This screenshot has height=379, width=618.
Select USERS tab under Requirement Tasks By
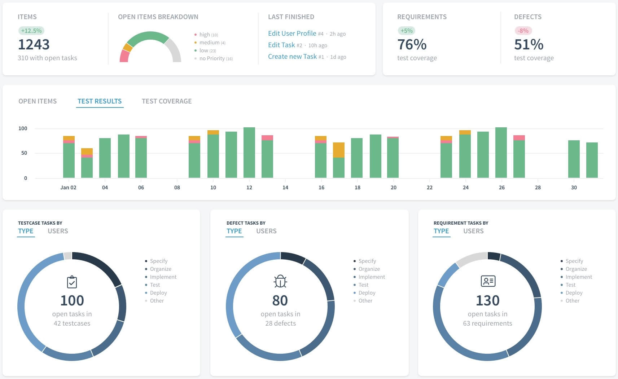point(473,231)
